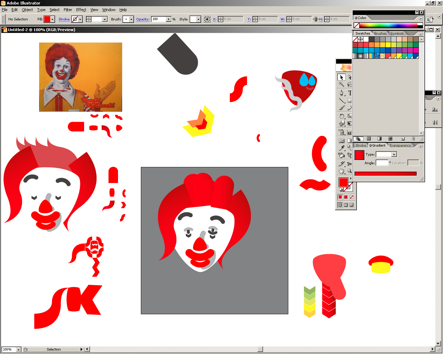Select the Eyedropper tool

click(x=342, y=148)
